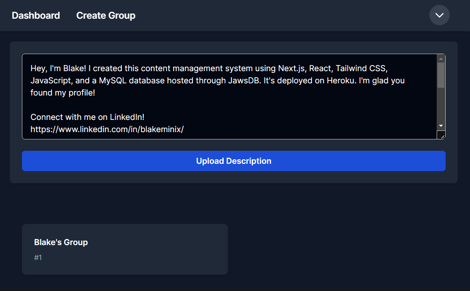Click the "found my profile!" line
Image resolution: width=470 pixels, height=291 pixels.
pos(63,93)
